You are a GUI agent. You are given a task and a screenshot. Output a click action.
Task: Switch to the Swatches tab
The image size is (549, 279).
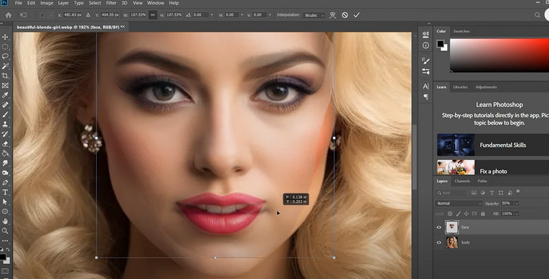tap(461, 31)
